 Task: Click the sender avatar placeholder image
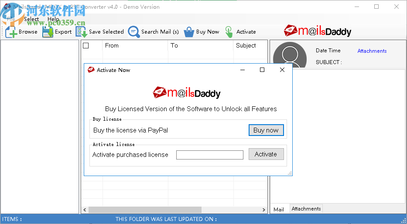click(290, 55)
